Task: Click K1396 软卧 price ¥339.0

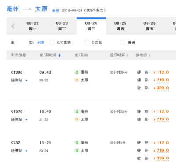Action: 161,88
